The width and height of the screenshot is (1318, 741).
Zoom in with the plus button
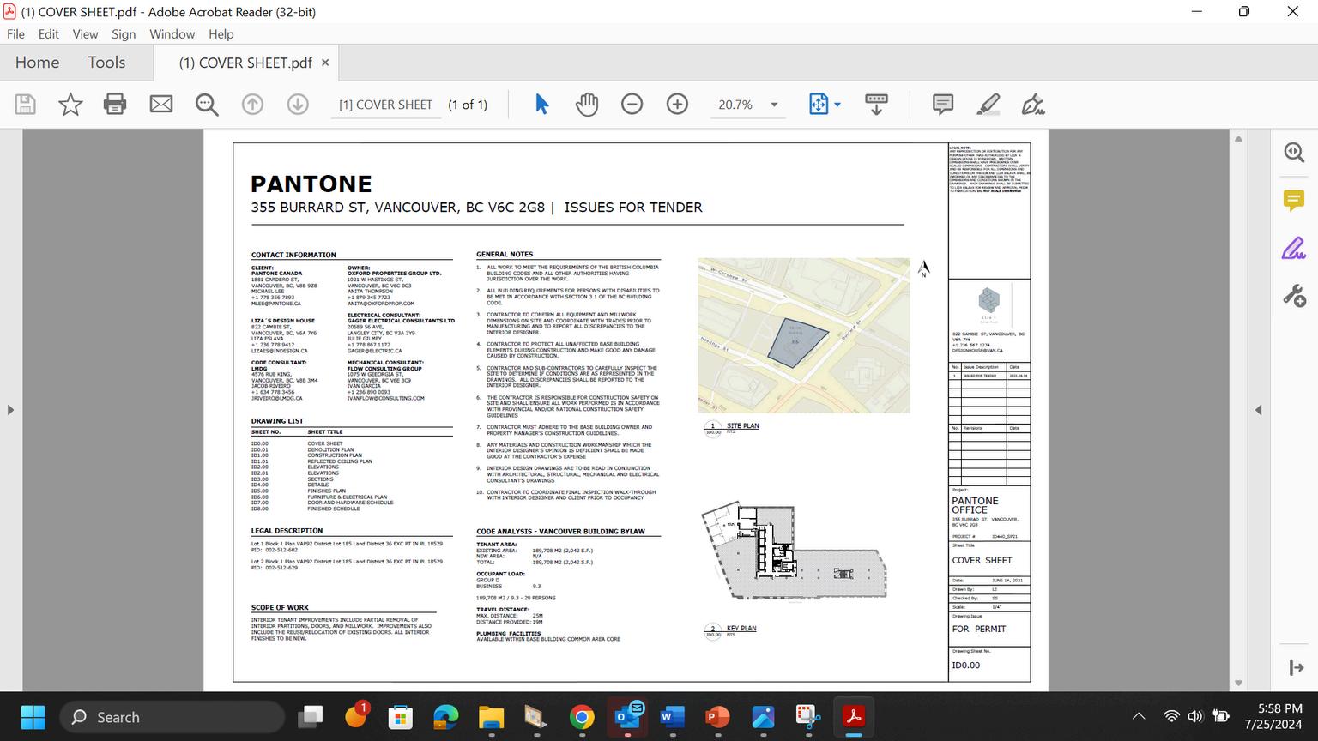tap(677, 105)
